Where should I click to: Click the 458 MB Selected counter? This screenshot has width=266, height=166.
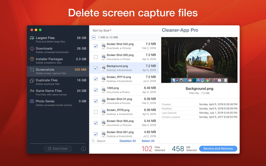click(x=184, y=149)
